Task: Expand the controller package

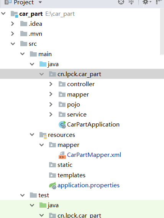Action: pos(51,84)
